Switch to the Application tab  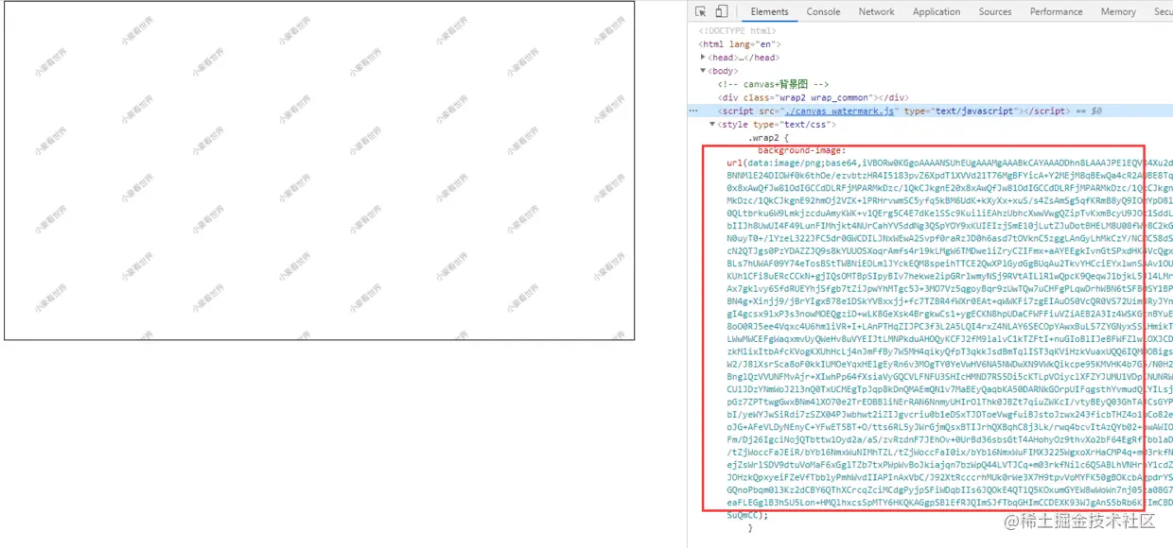(x=937, y=11)
